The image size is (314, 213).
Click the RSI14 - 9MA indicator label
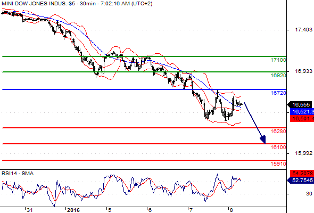[x=18, y=174]
